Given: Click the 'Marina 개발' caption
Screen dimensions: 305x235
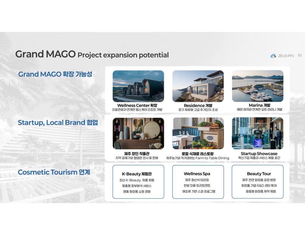Looking at the screenshot, I should (x=259, y=105).
